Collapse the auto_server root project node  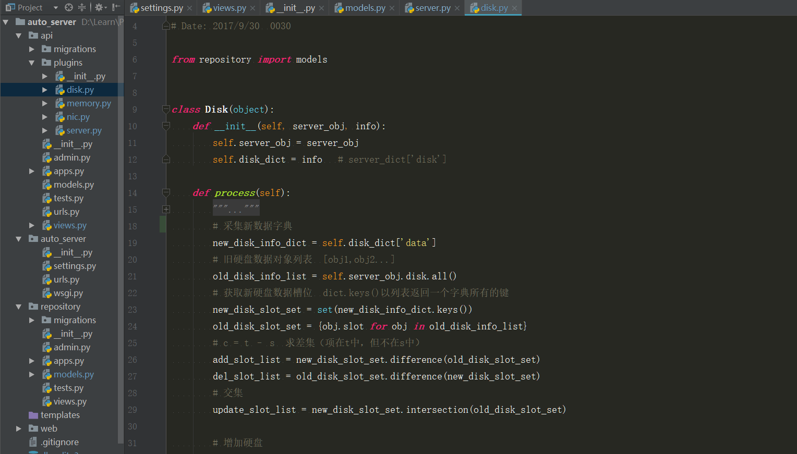(6, 22)
